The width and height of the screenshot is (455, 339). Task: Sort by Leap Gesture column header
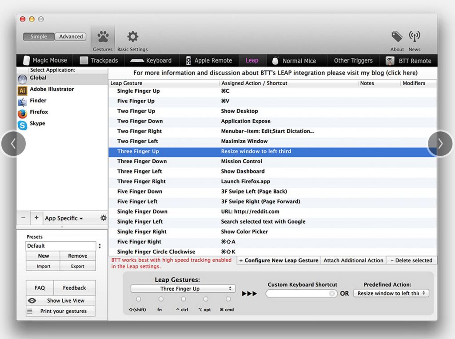tap(164, 83)
